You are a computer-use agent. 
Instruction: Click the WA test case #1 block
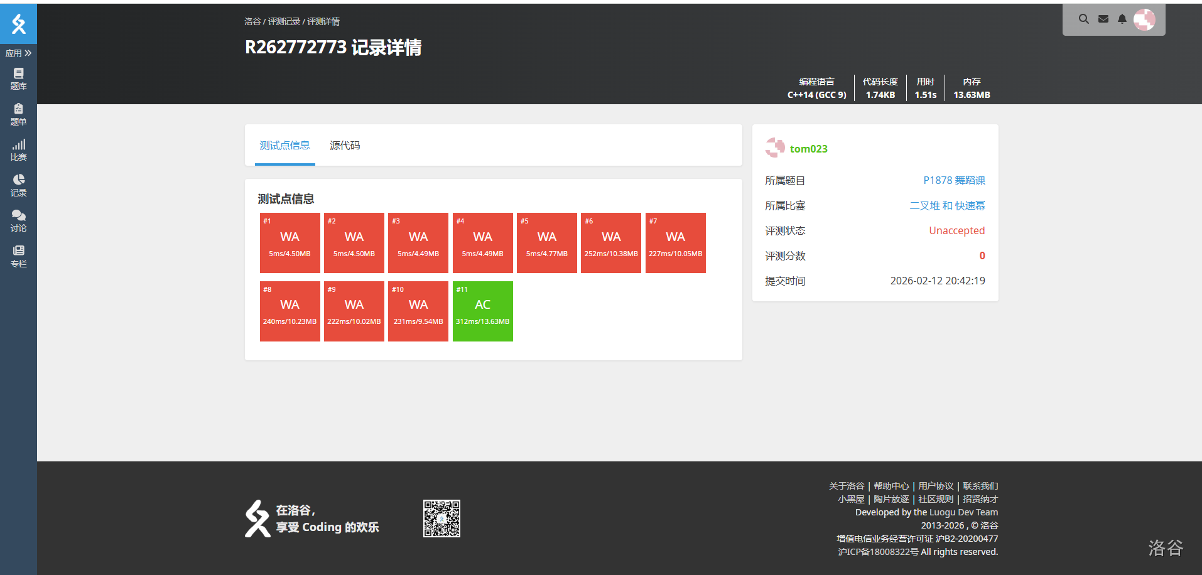(290, 243)
